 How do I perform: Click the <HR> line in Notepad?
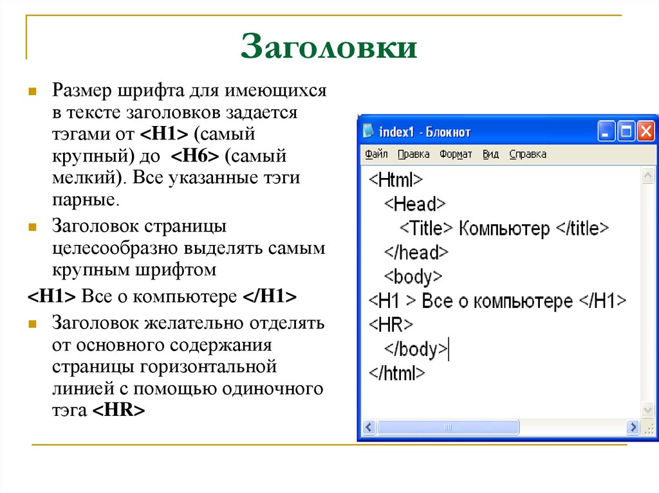tap(391, 325)
